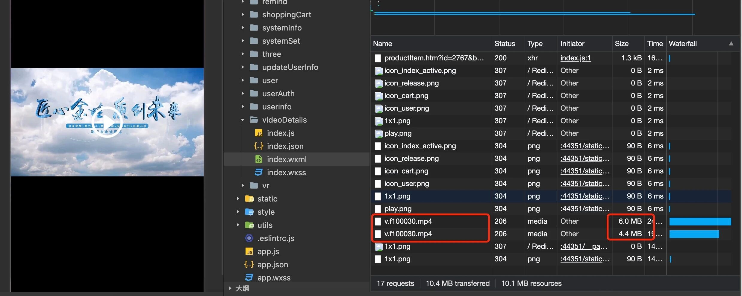The image size is (742, 296).
Task: Expand the three folder
Action: pyautogui.click(x=243, y=54)
